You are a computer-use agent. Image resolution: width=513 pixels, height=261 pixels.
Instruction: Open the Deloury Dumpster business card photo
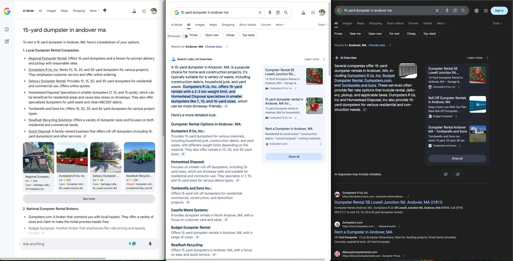click(x=106, y=157)
